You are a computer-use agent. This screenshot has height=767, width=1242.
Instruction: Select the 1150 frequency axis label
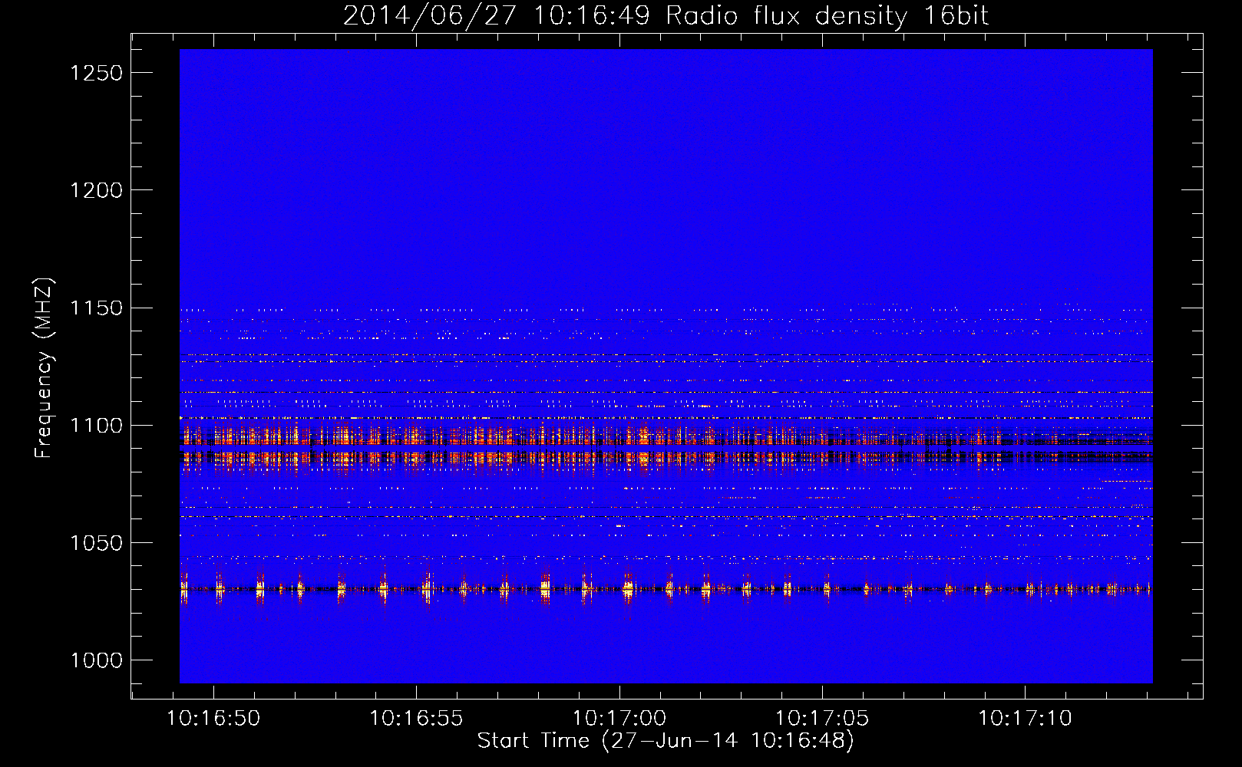pos(96,308)
